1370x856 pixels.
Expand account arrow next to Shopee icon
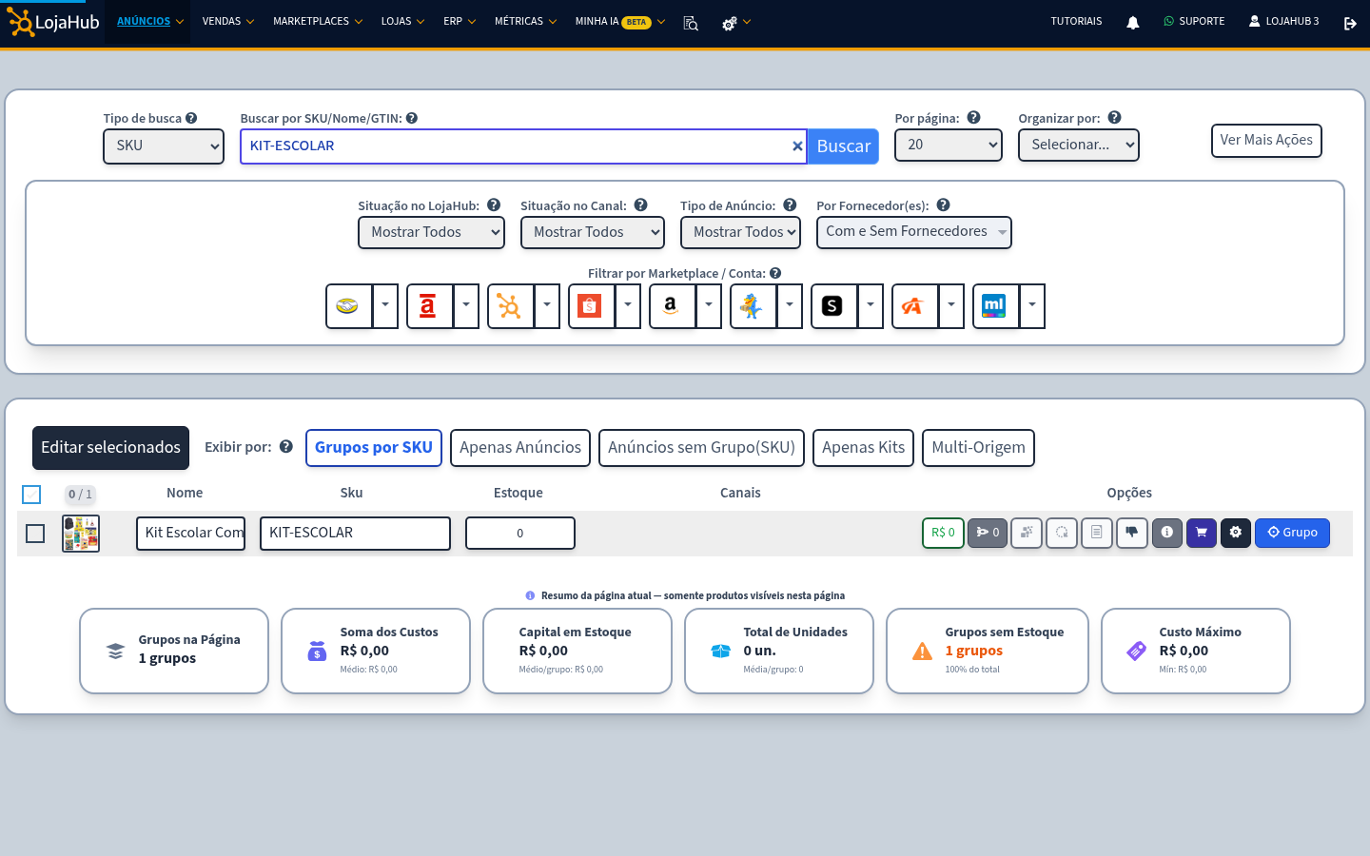(x=628, y=306)
